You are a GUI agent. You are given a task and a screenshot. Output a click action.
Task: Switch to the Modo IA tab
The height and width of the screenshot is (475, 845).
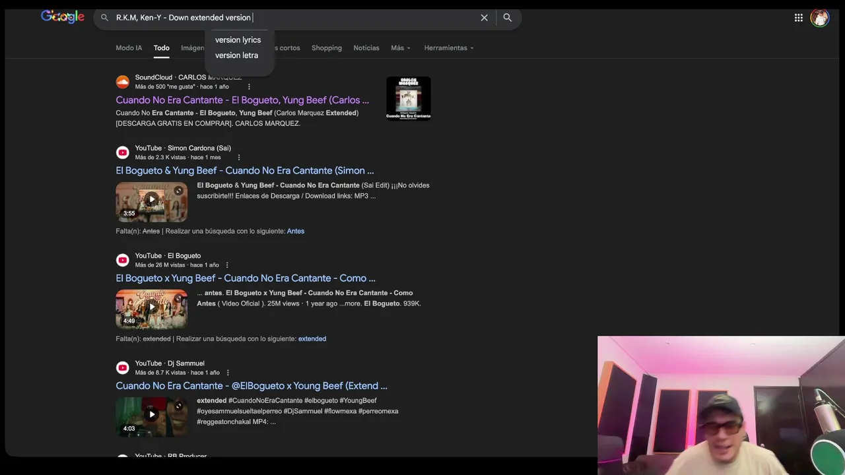[129, 47]
